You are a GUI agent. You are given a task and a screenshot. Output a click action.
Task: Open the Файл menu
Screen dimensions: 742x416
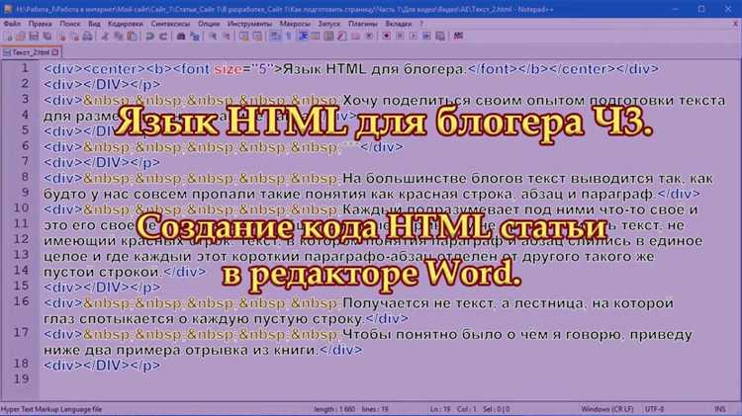(x=12, y=23)
